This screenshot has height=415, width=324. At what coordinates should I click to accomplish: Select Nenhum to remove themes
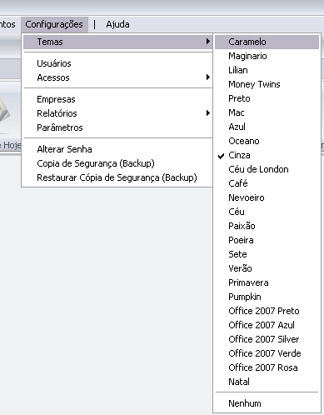point(267,403)
